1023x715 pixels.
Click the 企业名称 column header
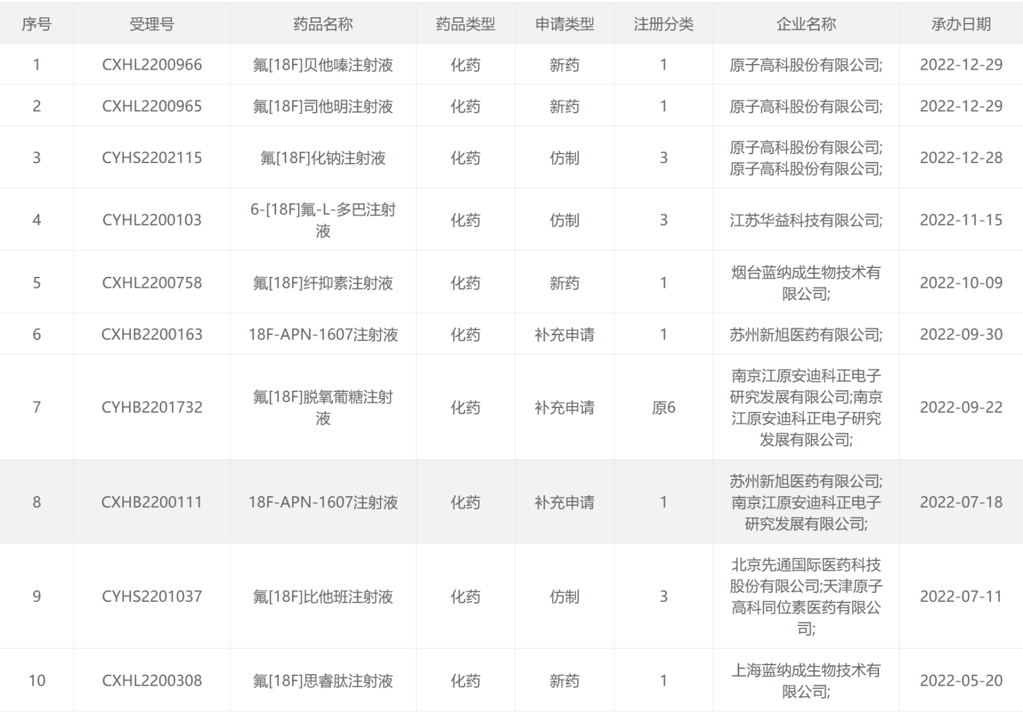(x=806, y=24)
